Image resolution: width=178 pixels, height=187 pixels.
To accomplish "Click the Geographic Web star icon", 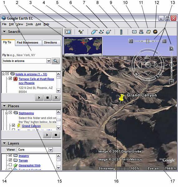I will [15, 165].
